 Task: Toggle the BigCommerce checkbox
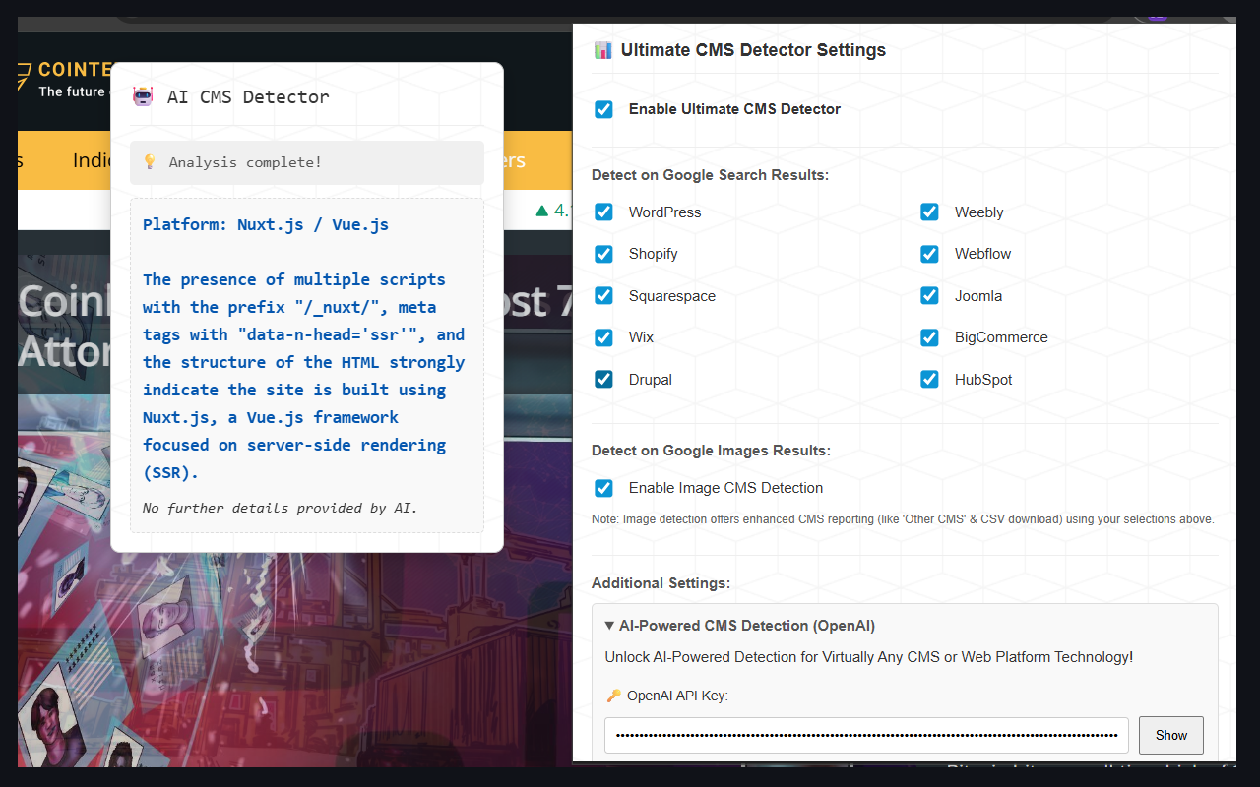(929, 337)
